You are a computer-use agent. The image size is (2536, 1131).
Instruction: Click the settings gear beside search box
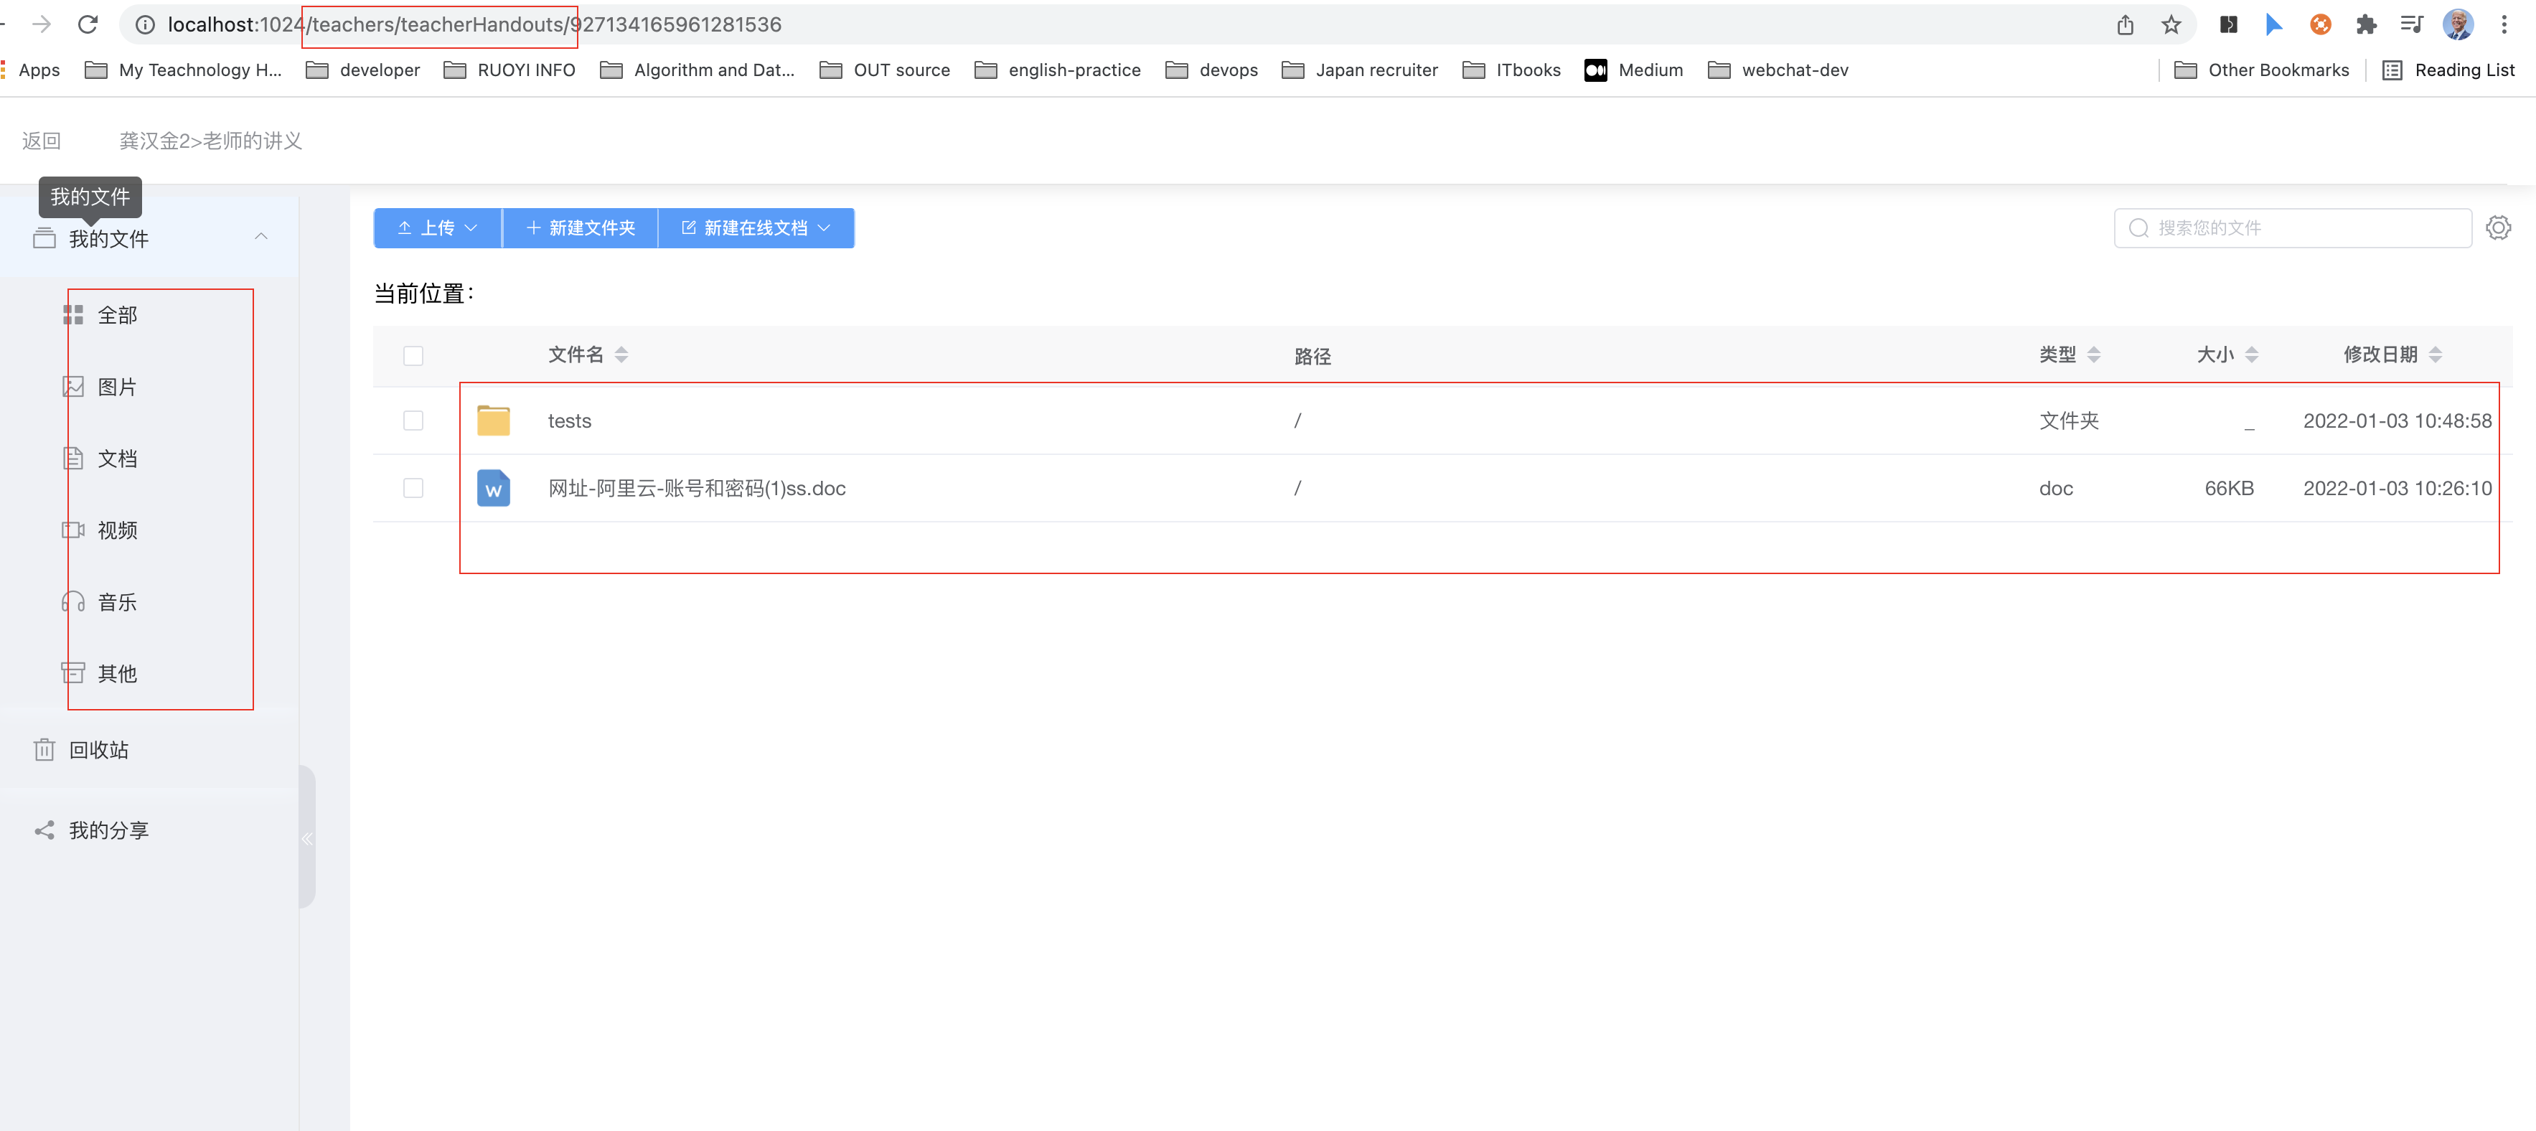tap(2497, 227)
